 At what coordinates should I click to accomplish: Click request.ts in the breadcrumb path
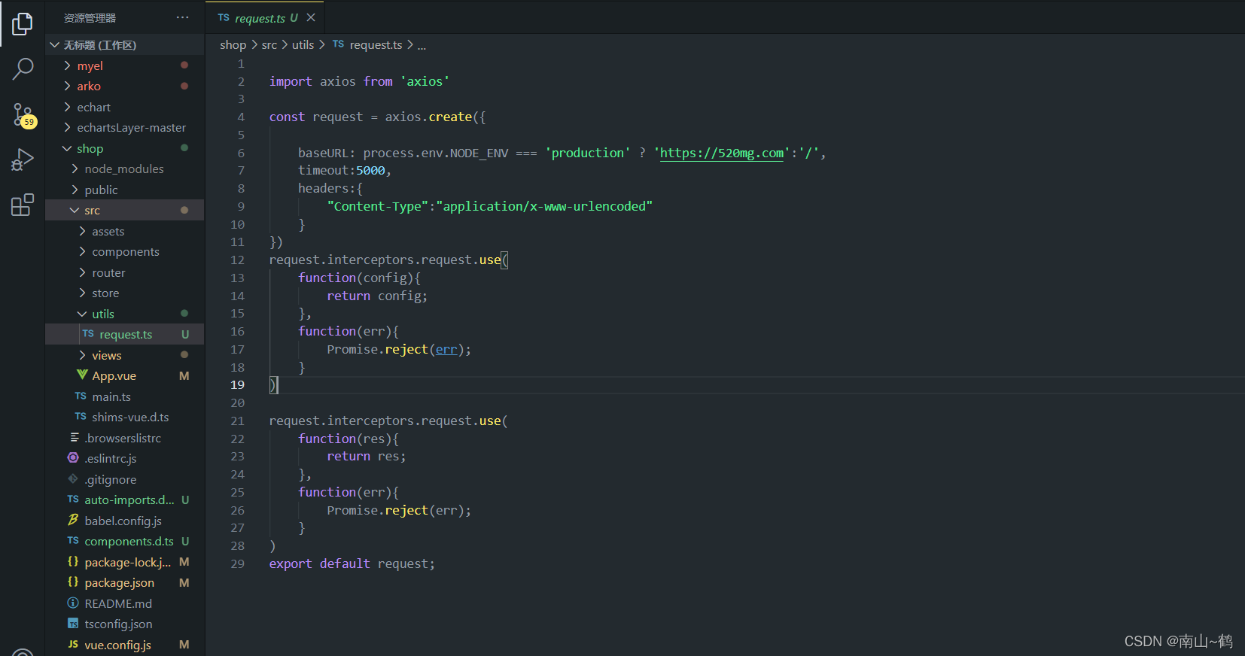point(376,45)
